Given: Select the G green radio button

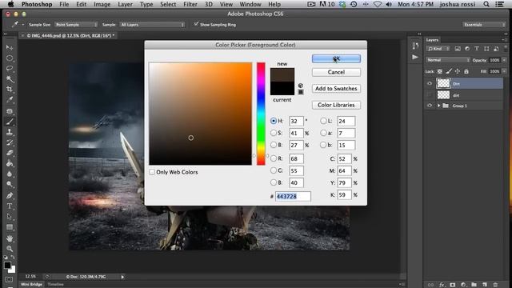Looking at the screenshot, I should point(274,170).
